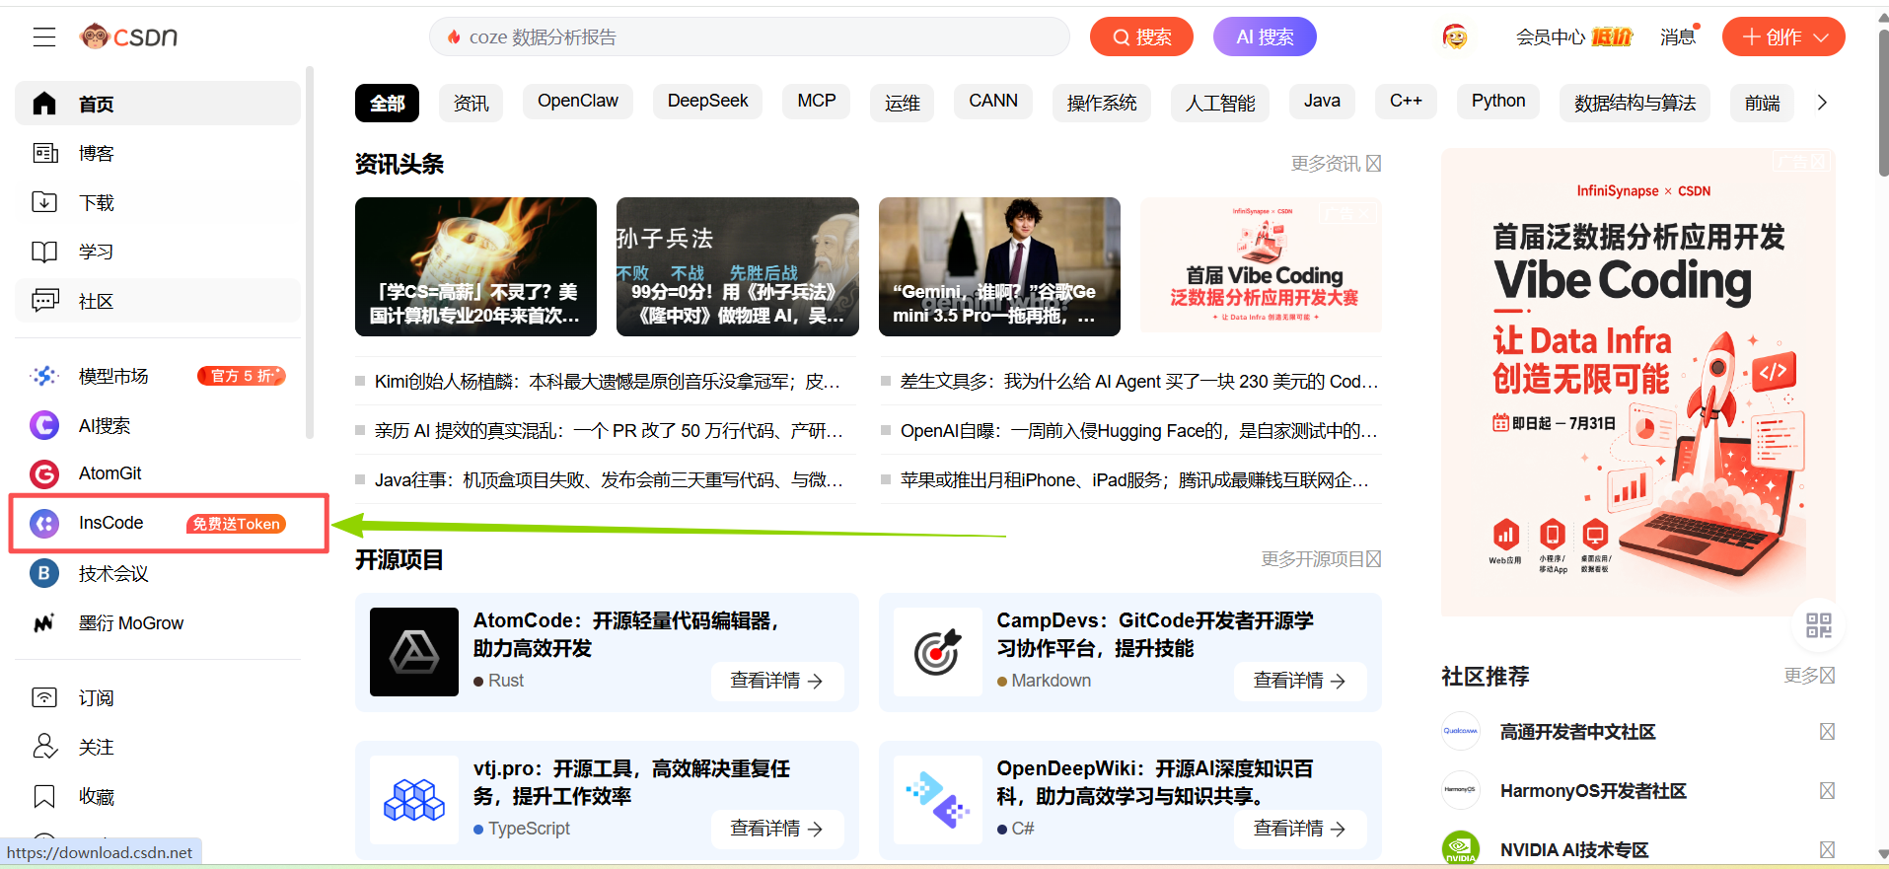The image size is (1889, 869).
Task: Open the 孙子兵法 news thumbnail
Action: pyautogui.click(x=738, y=266)
